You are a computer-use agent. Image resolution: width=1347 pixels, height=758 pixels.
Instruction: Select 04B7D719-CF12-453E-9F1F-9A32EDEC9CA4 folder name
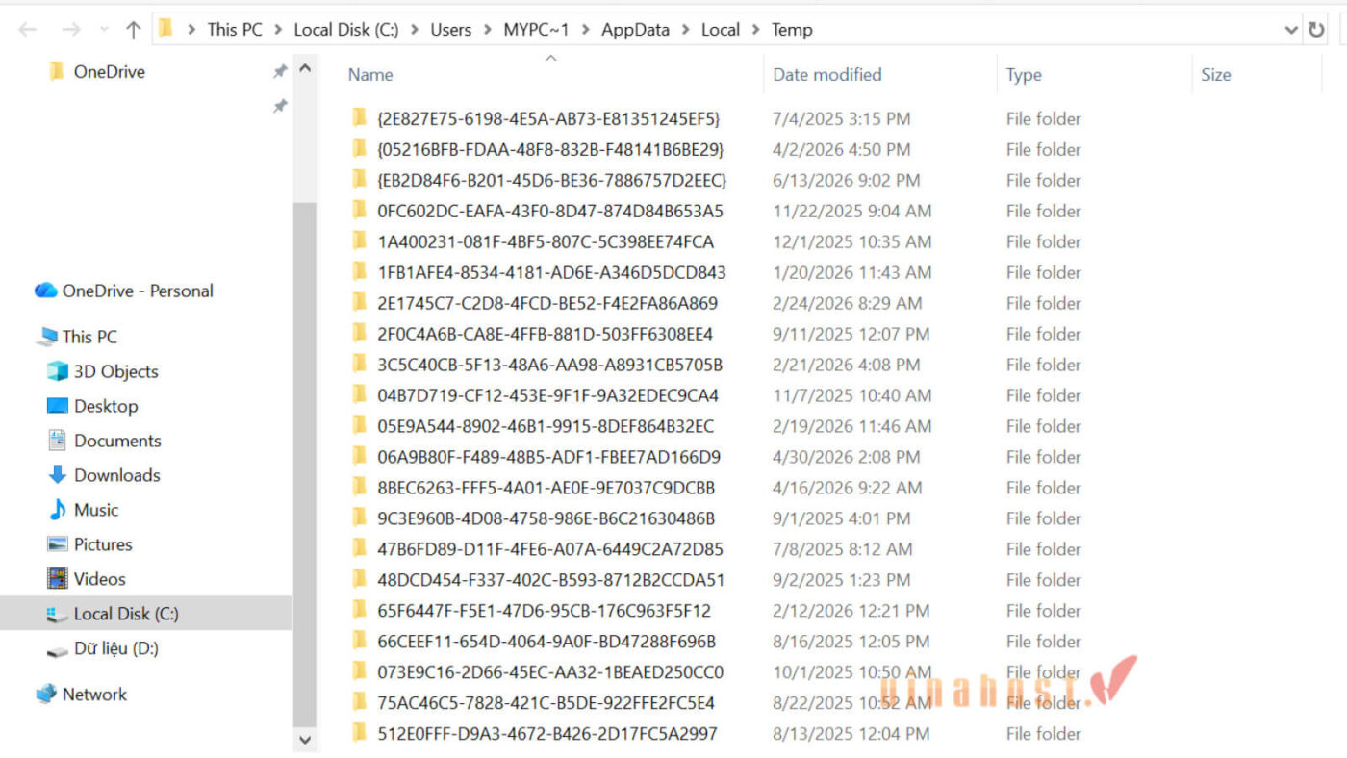coord(547,395)
